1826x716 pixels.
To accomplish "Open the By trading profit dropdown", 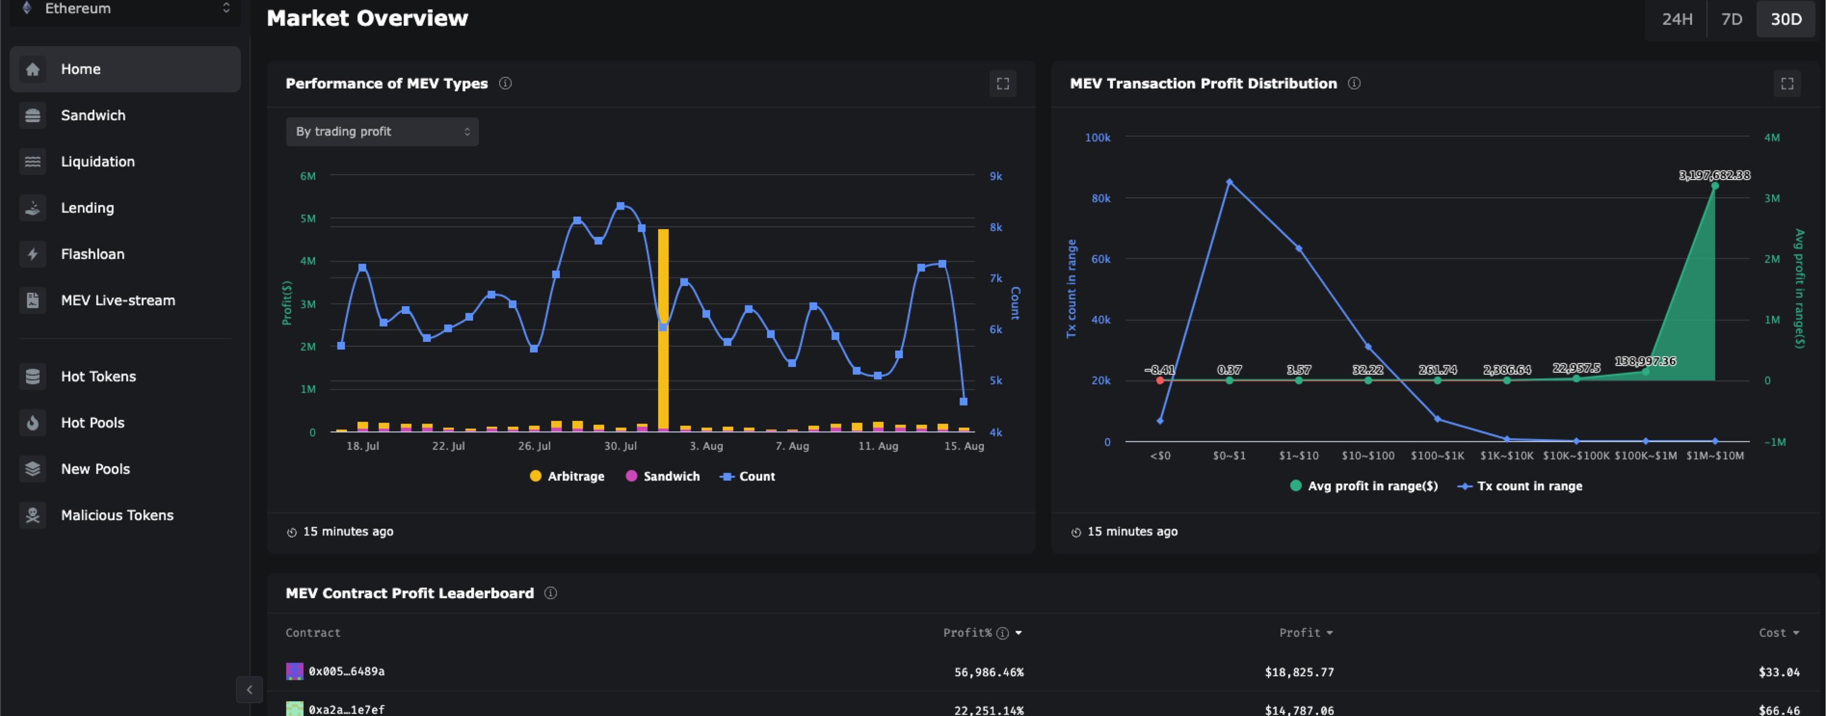I will pyautogui.click(x=382, y=132).
